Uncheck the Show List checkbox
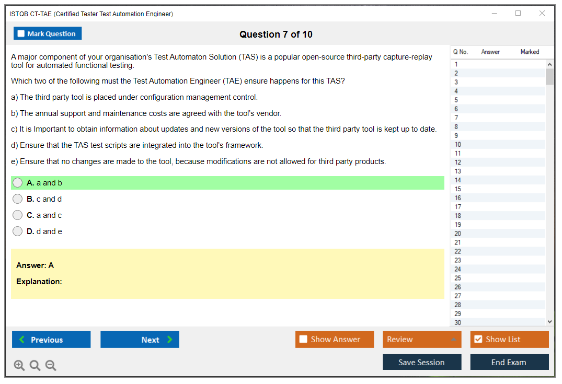This screenshot has height=384, width=562. click(x=478, y=340)
